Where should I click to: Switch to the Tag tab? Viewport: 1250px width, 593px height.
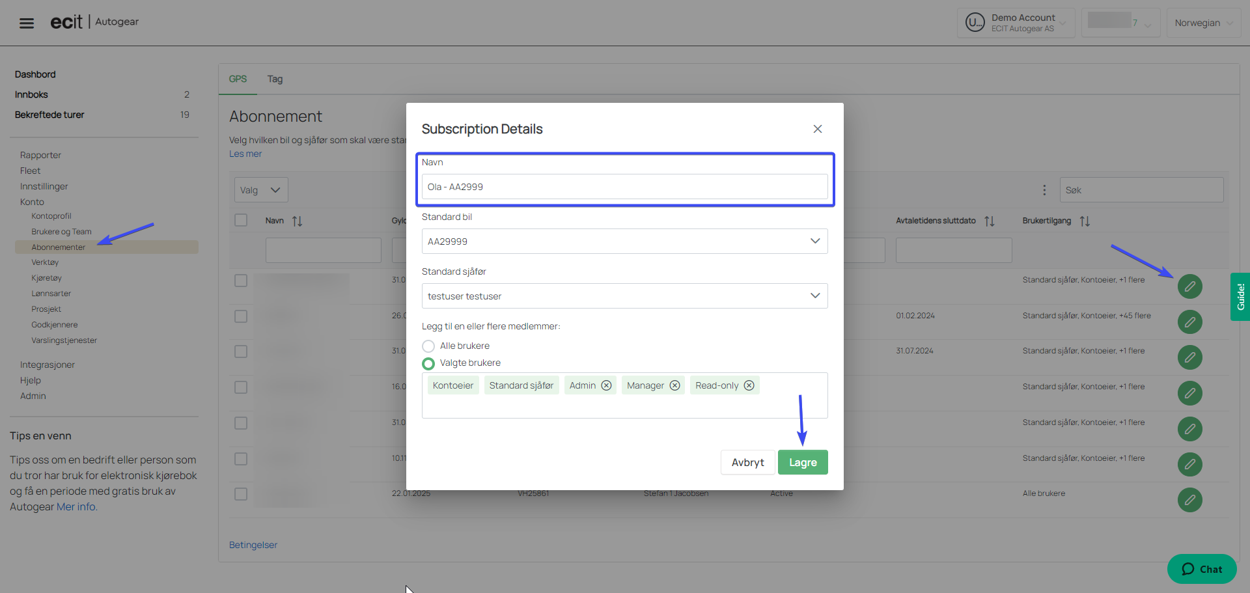[x=275, y=79]
